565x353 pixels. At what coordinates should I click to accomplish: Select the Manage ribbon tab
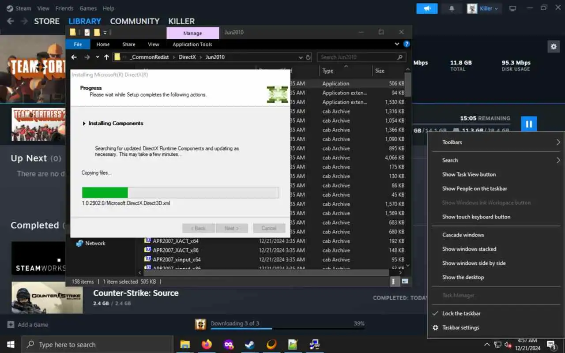tap(192, 33)
